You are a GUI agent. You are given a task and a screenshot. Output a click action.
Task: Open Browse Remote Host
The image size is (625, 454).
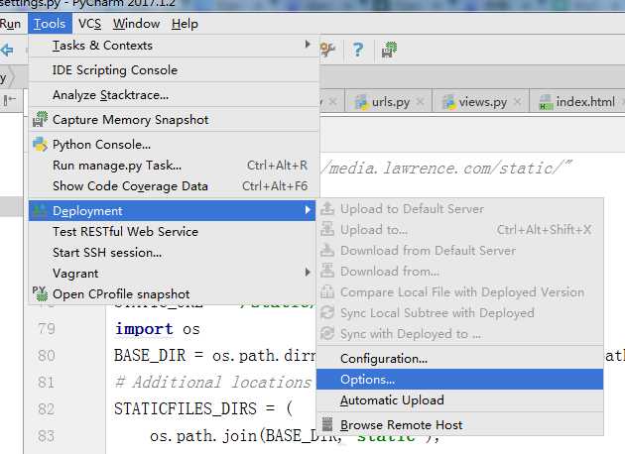pyautogui.click(x=460, y=425)
